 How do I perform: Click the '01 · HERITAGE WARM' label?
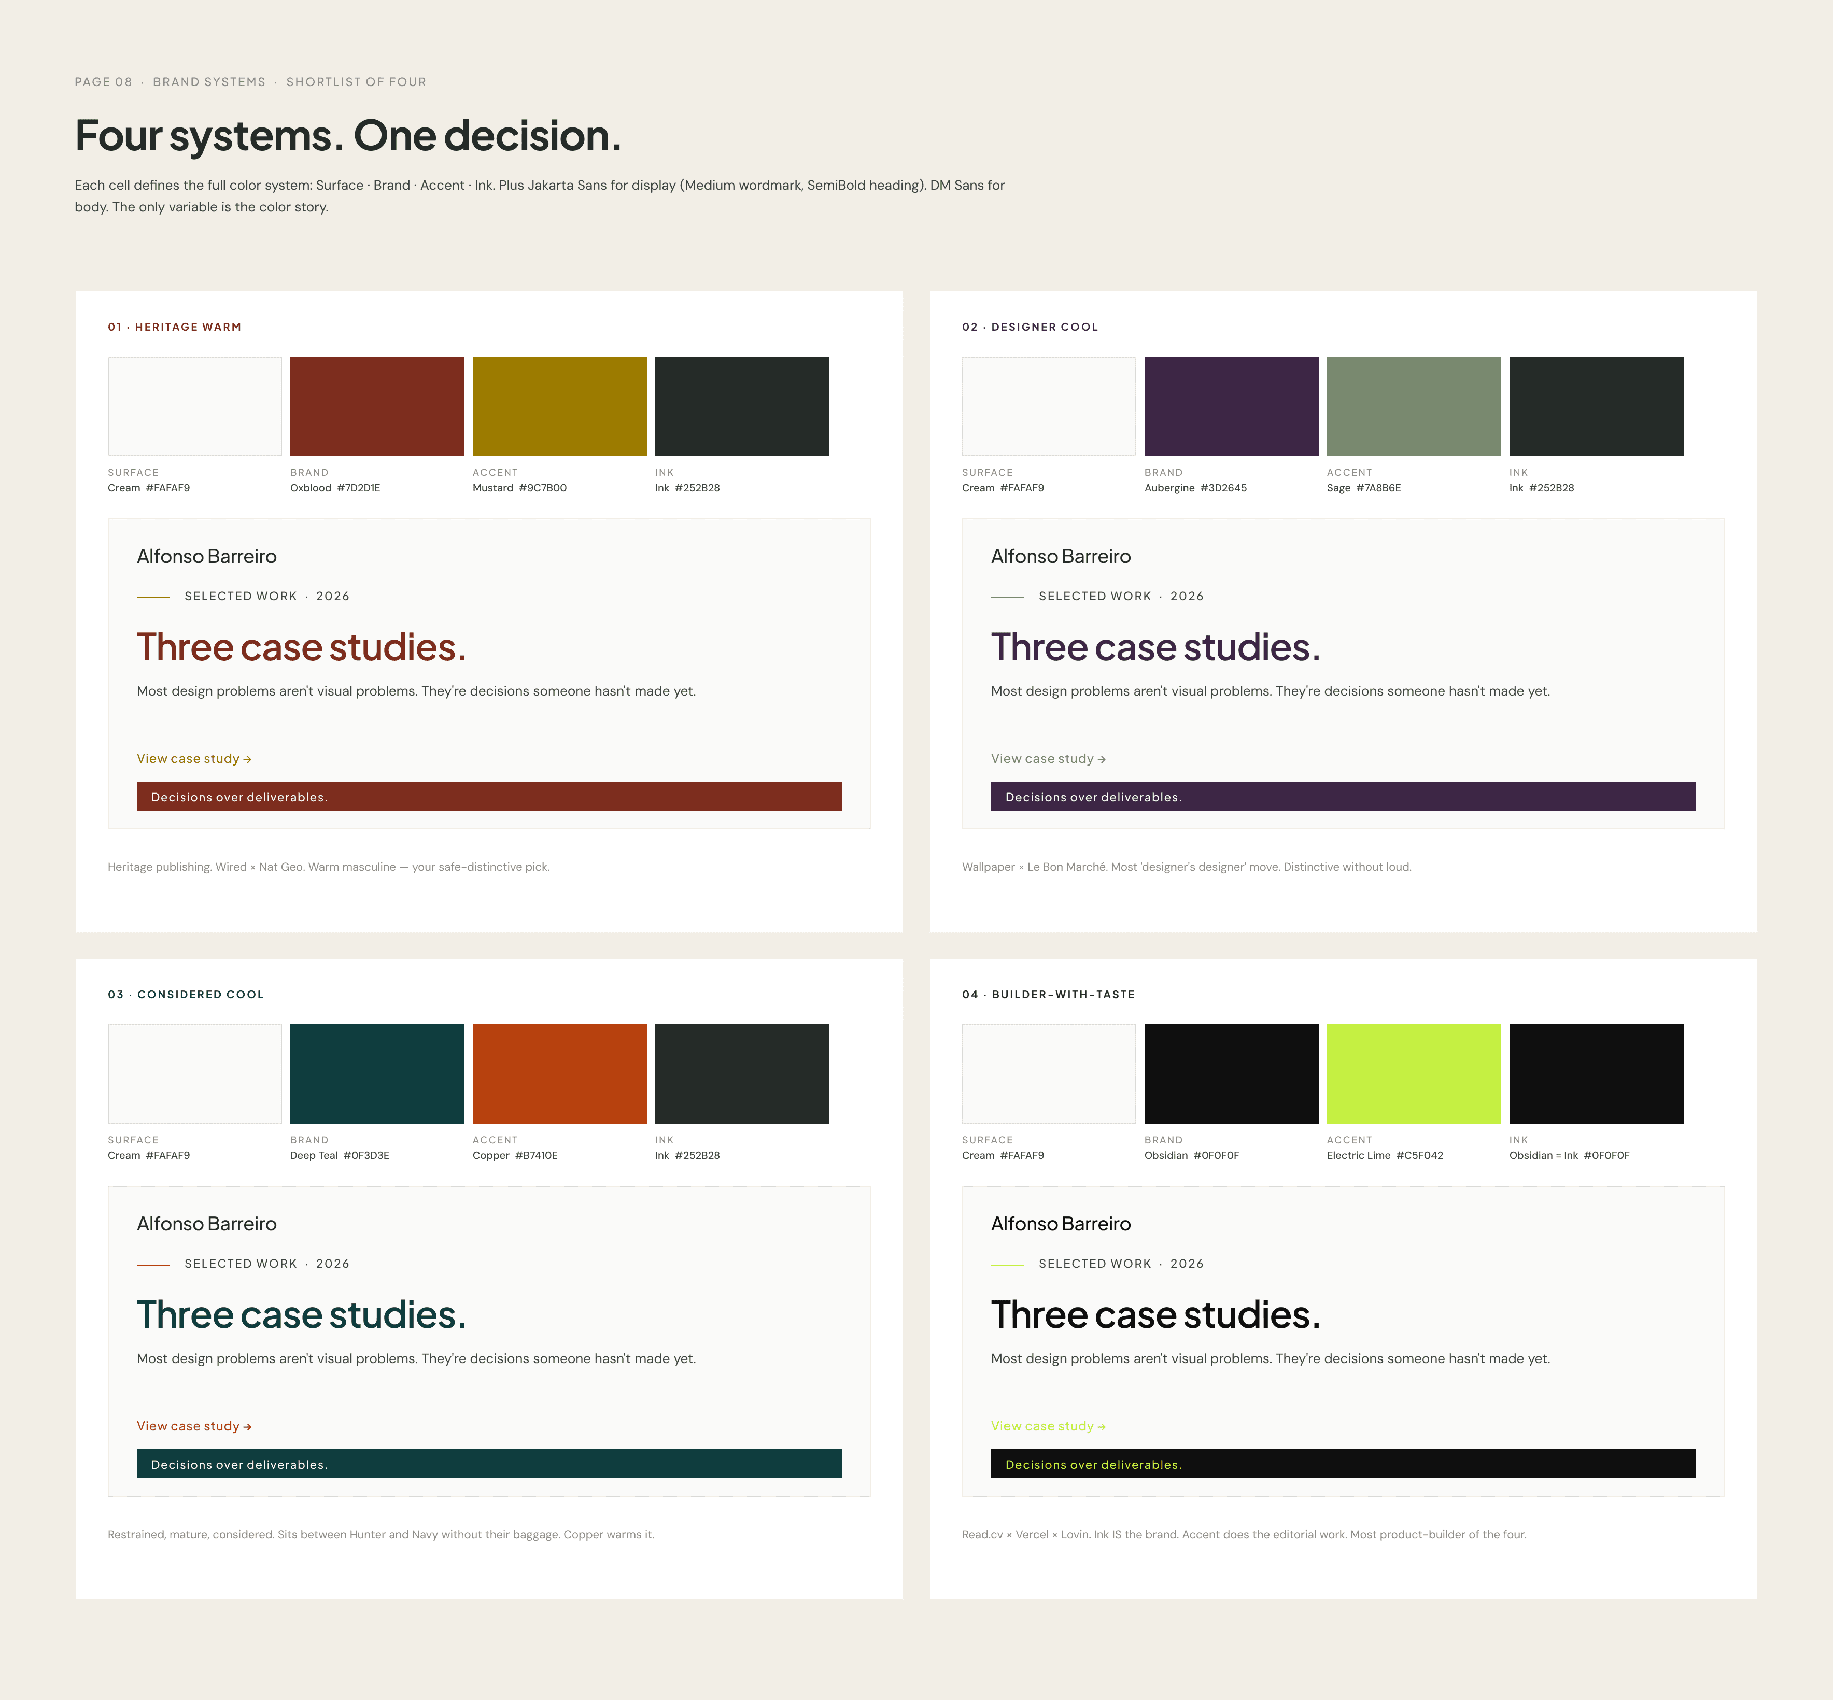click(x=175, y=327)
